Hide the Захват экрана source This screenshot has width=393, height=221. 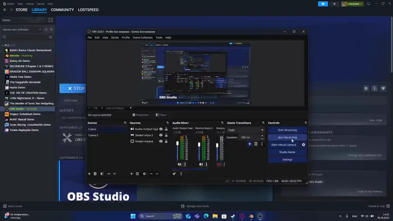click(161, 141)
